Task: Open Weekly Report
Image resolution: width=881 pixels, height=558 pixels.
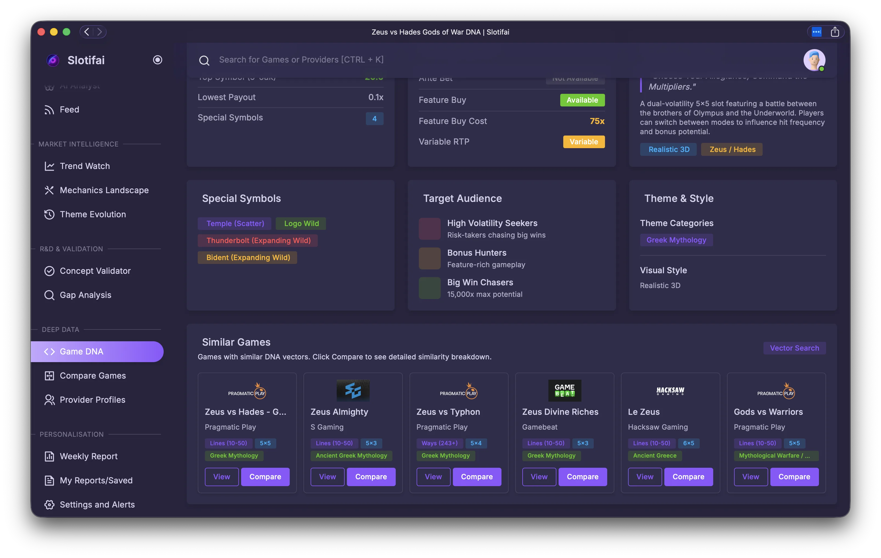Action: 97,456
